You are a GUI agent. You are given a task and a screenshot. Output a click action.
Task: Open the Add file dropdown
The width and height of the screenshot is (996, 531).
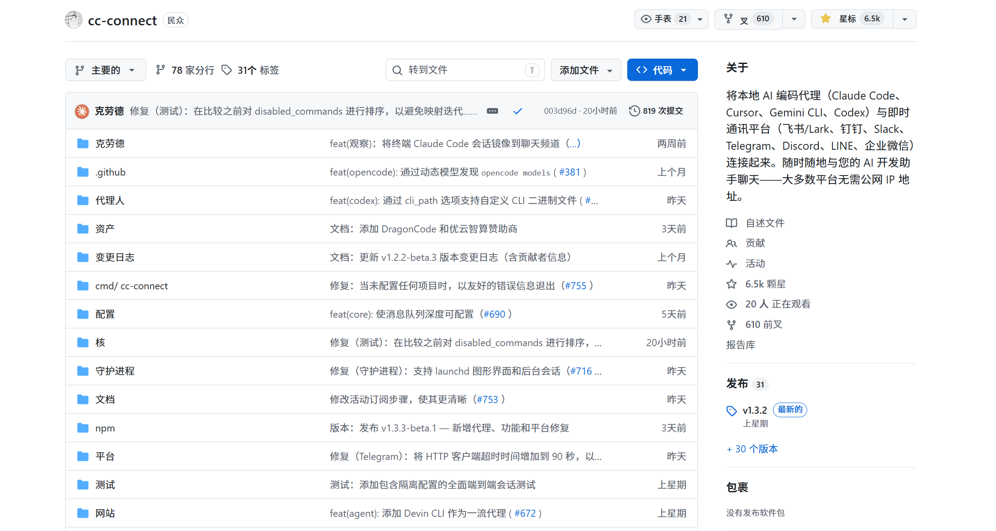pos(586,70)
